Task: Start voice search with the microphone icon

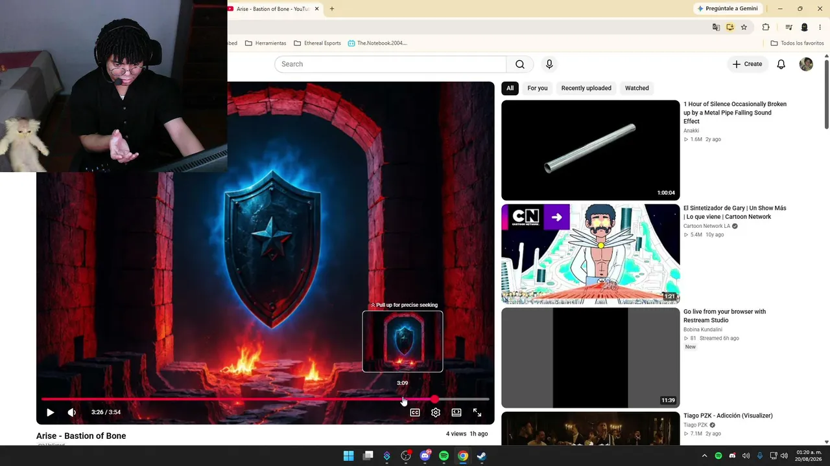Action: pyautogui.click(x=549, y=64)
